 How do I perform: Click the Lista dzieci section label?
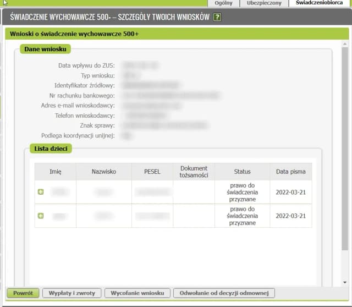click(x=47, y=149)
